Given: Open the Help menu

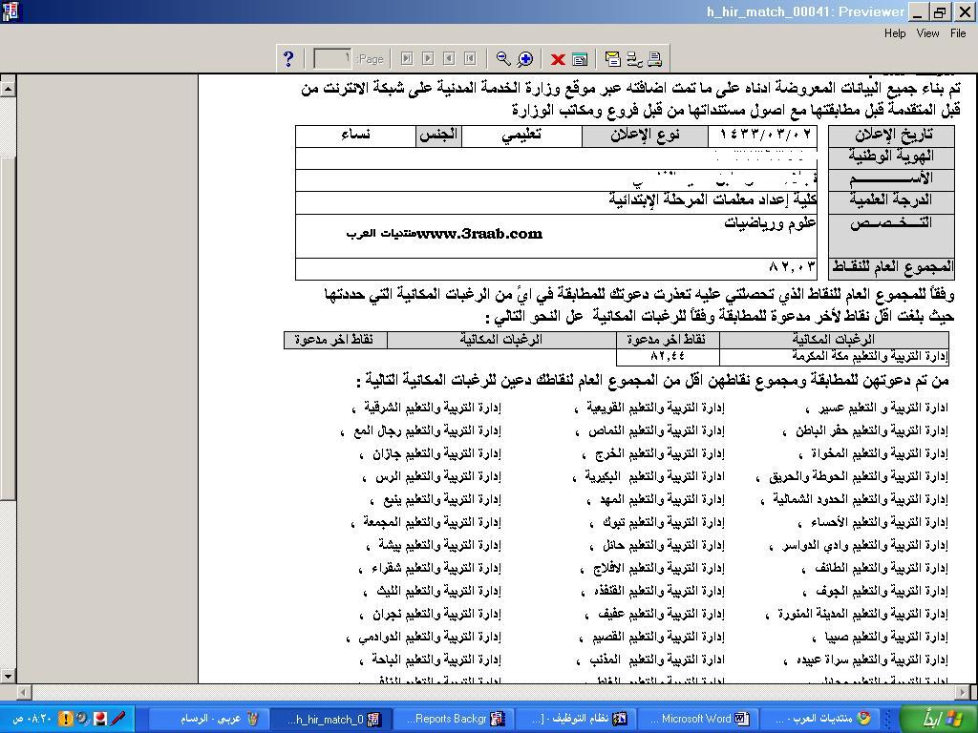Looking at the screenshot, I should pyautogui.click(x=895, y=33).
